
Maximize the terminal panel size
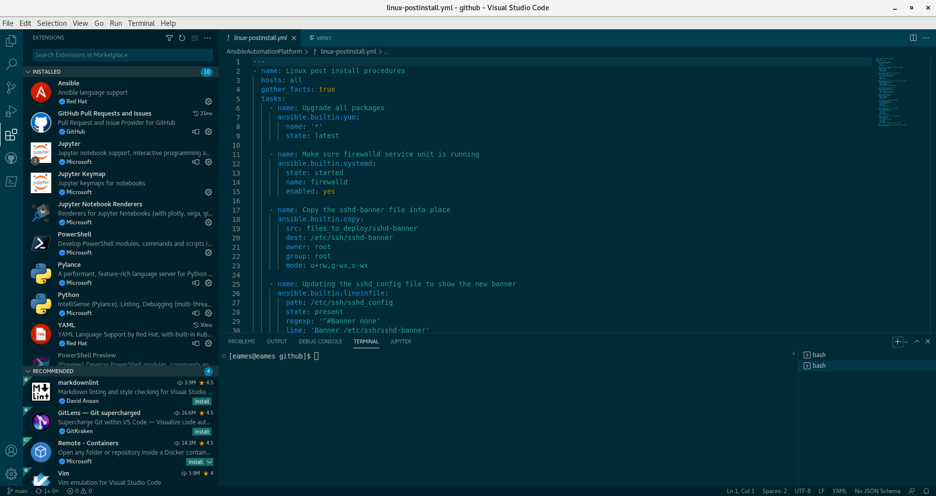click(917, 342)
